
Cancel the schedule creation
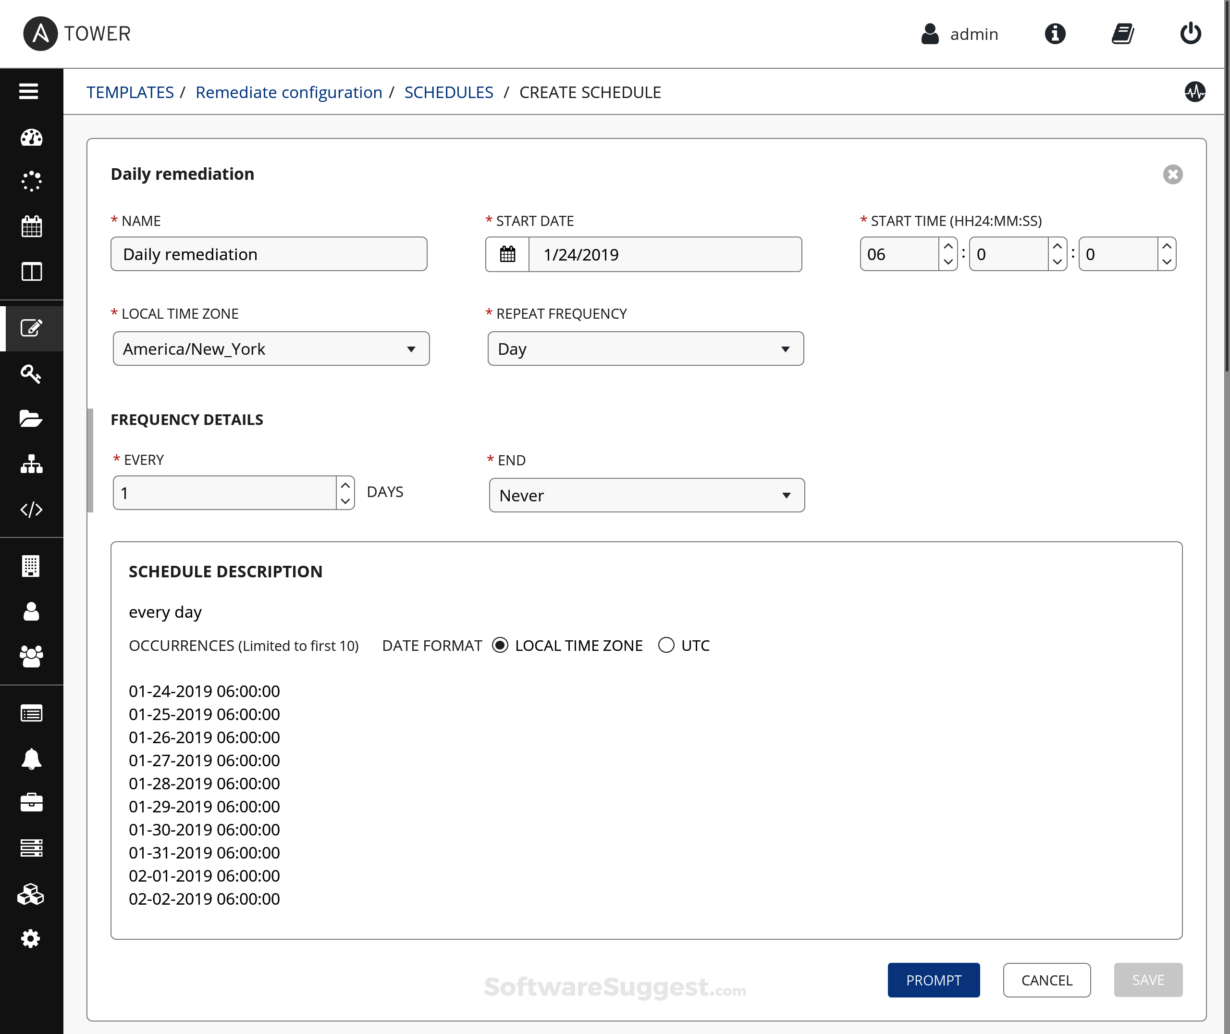pos(1046,980)
